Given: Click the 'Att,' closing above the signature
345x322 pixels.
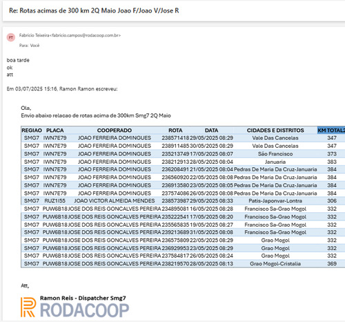Looking at the screenshot, I should coord(25,285).
